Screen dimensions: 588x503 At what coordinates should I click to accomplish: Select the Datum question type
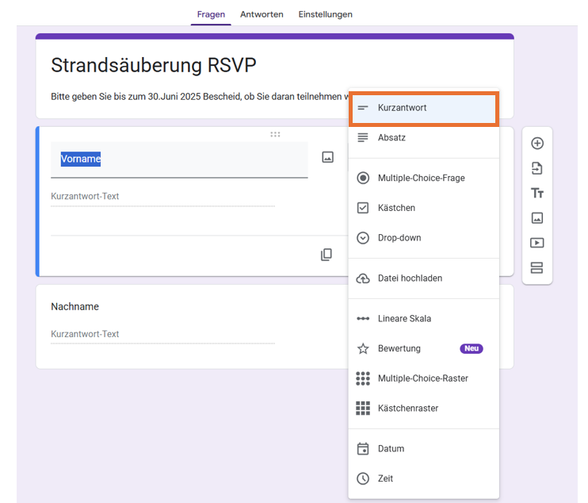(x=391, y=449)
